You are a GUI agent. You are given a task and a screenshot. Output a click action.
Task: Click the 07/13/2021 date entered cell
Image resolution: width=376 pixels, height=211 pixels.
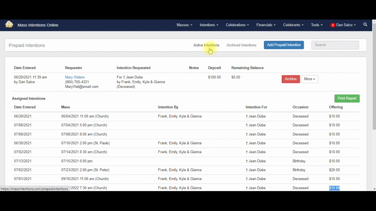click(x=23, y=161)
